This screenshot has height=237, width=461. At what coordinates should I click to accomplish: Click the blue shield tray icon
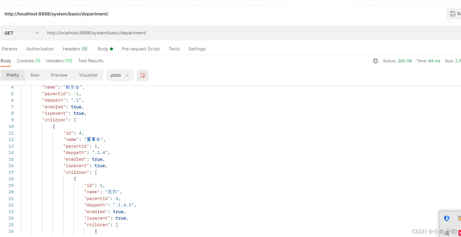click(x=447, y=218)
